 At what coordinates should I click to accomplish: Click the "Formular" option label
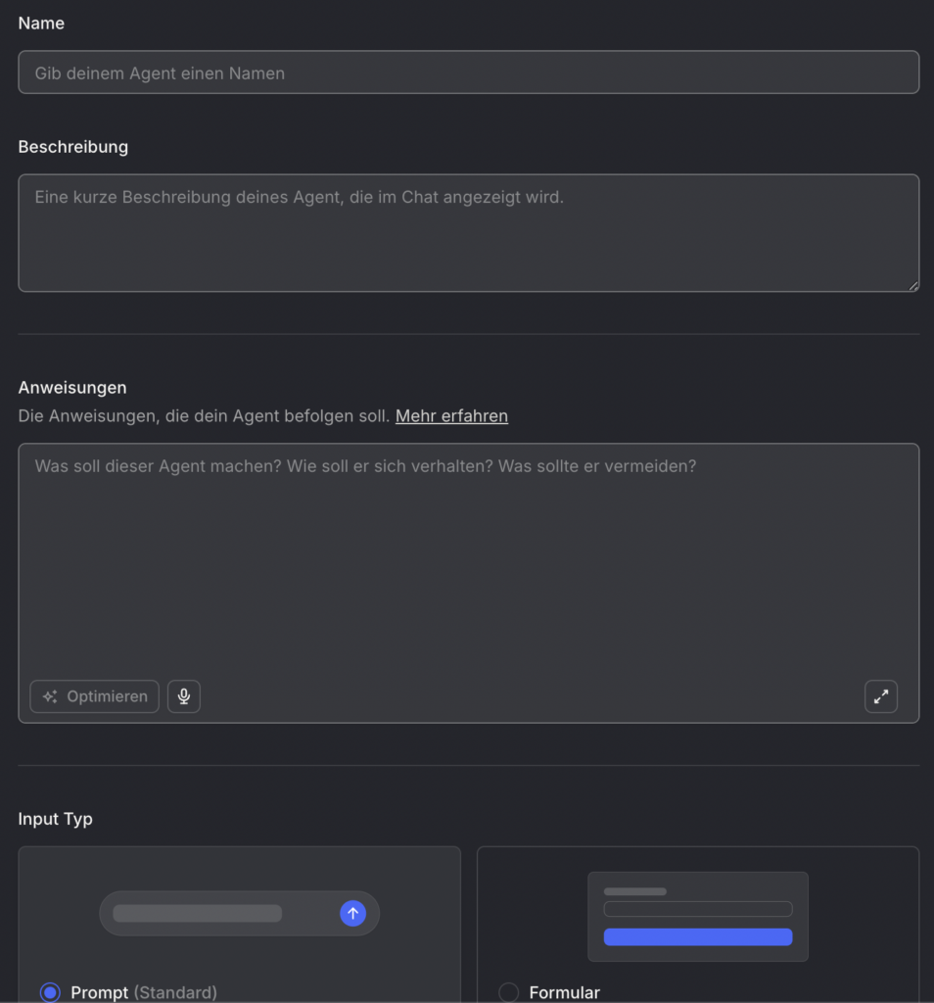coord(564,992)
